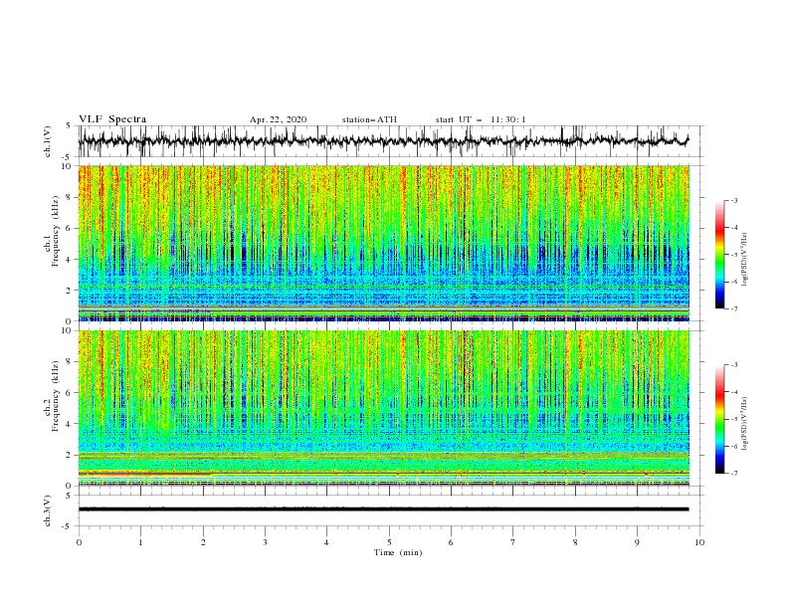The image size is (788, 609).
Task: Click time axis tick label "4"
Action: coord(327,542)
